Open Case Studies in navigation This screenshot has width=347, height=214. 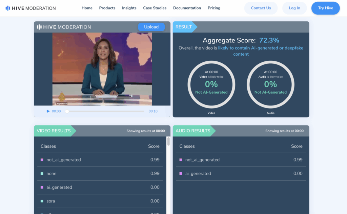(x=155, y=8)
